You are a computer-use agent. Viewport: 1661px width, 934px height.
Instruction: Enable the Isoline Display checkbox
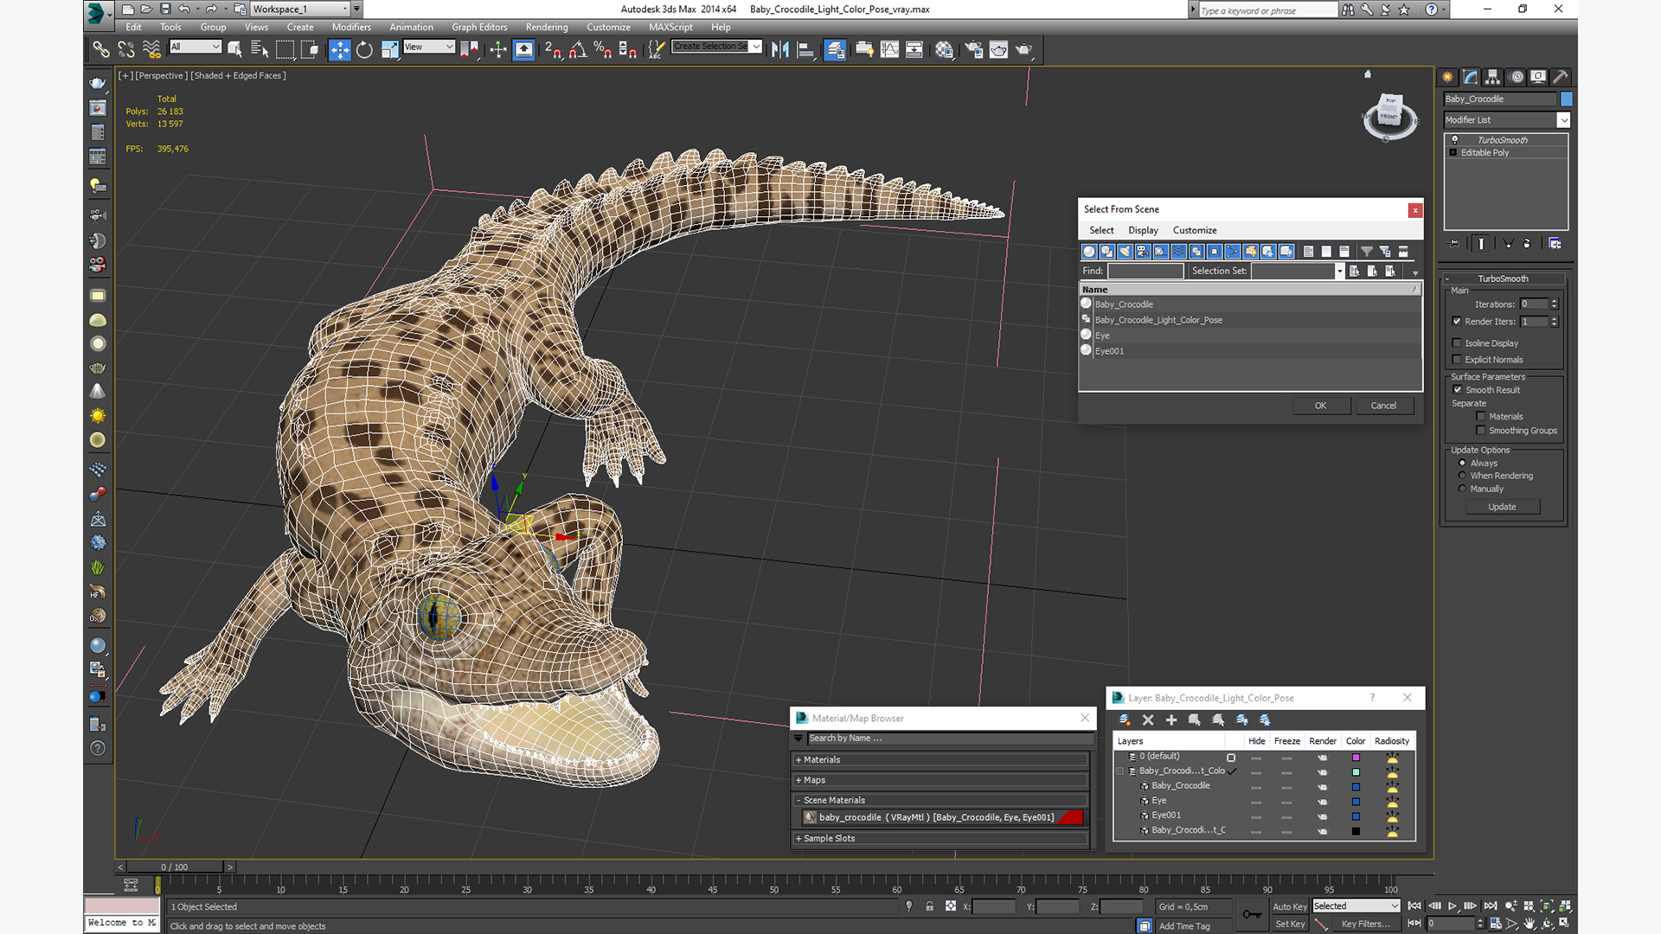tap(1457, 343)
